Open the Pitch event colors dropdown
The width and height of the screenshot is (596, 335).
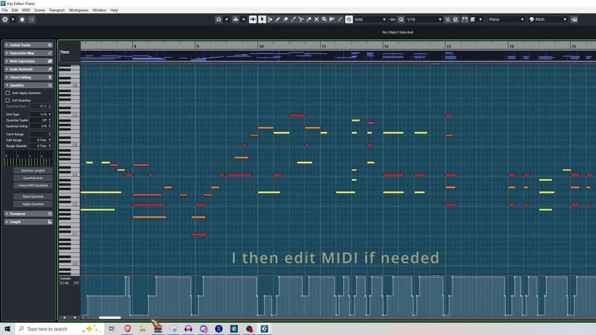click(548, 20)
